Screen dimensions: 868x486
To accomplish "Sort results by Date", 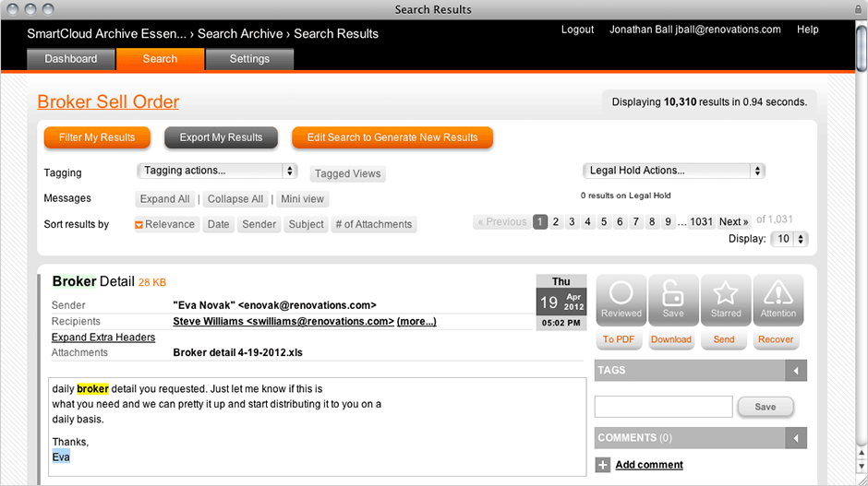I will coord(218,224).
